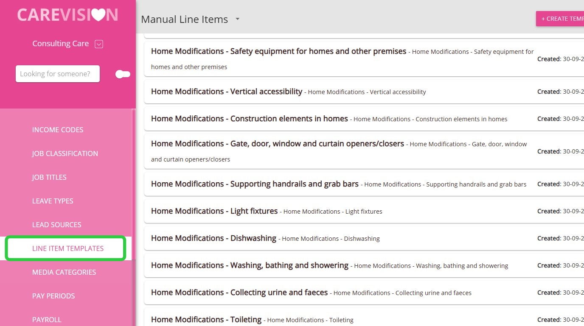This screenshot has height=326, width=584.
Task: Select Lead Sources menu entry
Action: coord(56,225)
